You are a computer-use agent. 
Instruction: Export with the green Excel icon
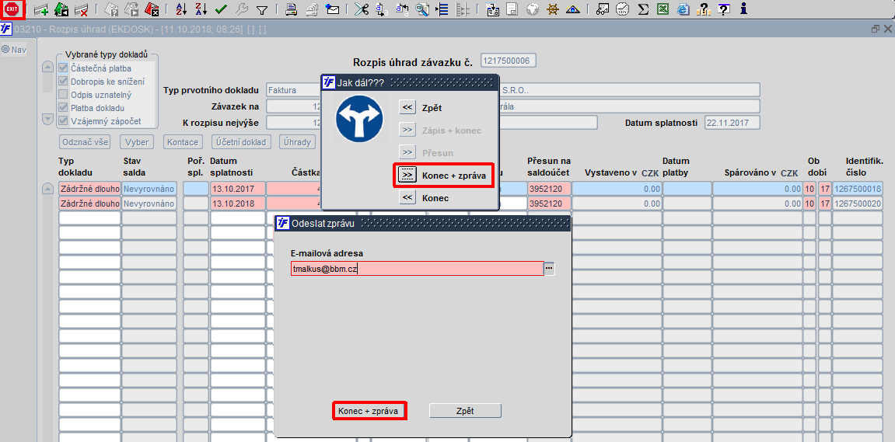pos(663,9)
